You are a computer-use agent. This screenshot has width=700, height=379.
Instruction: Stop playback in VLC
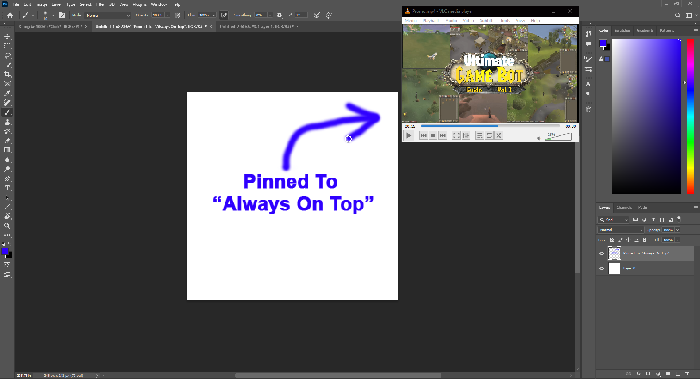pyautogui.click(x=433, y=135)
